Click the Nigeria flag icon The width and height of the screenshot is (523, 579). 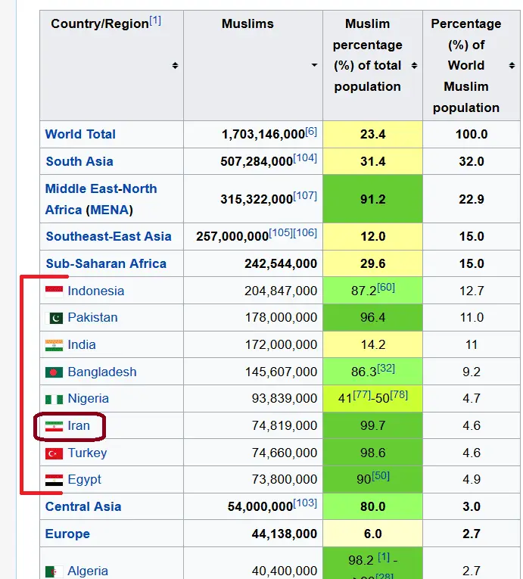tap(54, 399)
